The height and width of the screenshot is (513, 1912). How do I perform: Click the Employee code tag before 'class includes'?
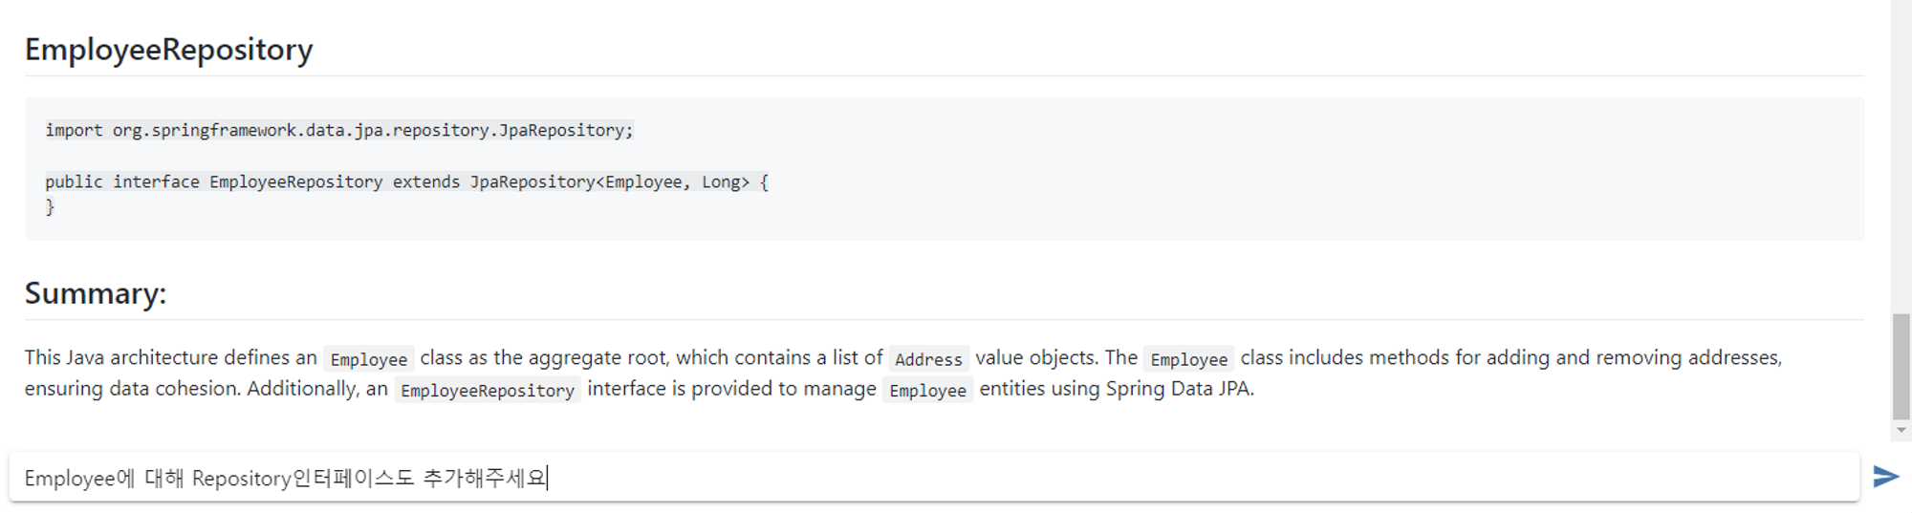[x=1188, y=359]
